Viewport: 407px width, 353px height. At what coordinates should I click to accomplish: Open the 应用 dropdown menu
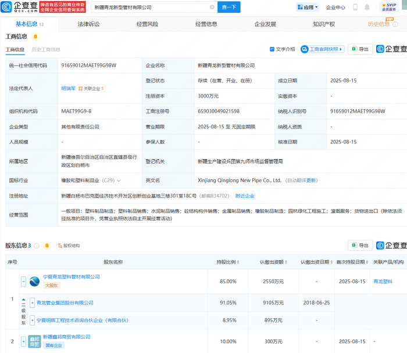pyautogui.click(x=308, y=7)
